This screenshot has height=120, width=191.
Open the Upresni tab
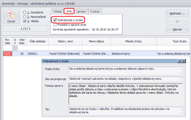pyautogui.click(x=81, y=12)
